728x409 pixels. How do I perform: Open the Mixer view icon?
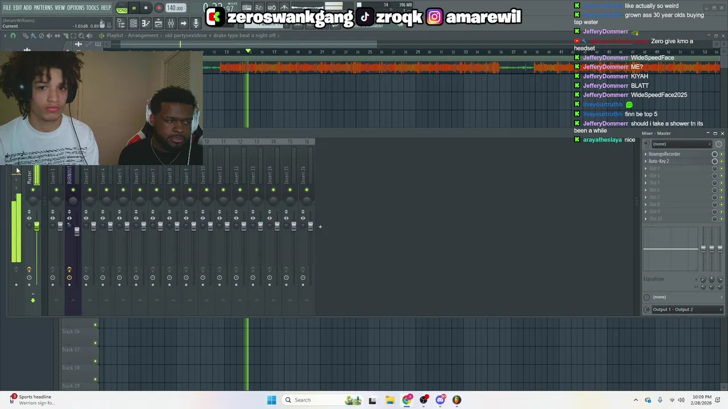coord(171,23)
